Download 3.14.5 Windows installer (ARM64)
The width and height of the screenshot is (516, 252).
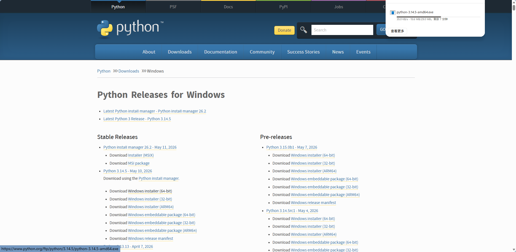click(151, 207)
